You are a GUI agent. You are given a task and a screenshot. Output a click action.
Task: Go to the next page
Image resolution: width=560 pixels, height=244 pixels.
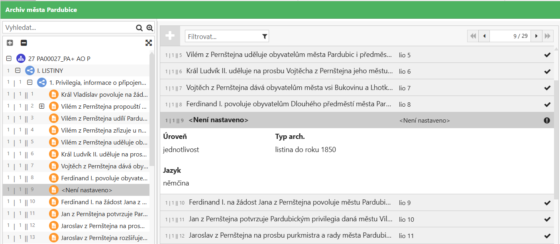tap(536, 36)
